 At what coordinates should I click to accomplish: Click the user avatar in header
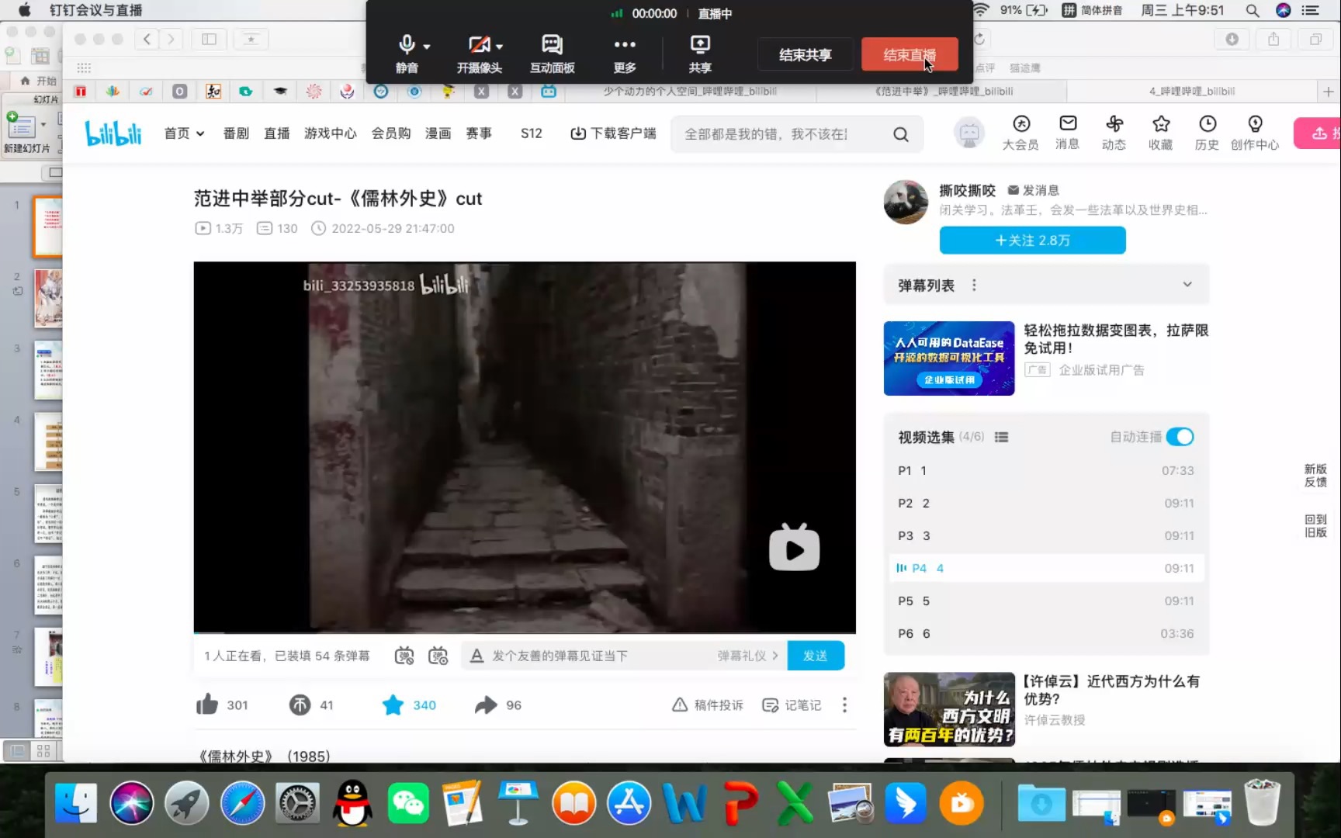(x=969, y=133)
